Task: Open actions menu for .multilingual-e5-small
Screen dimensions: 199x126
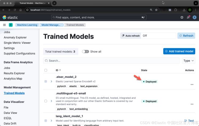Action: click(x=192, y=104)
